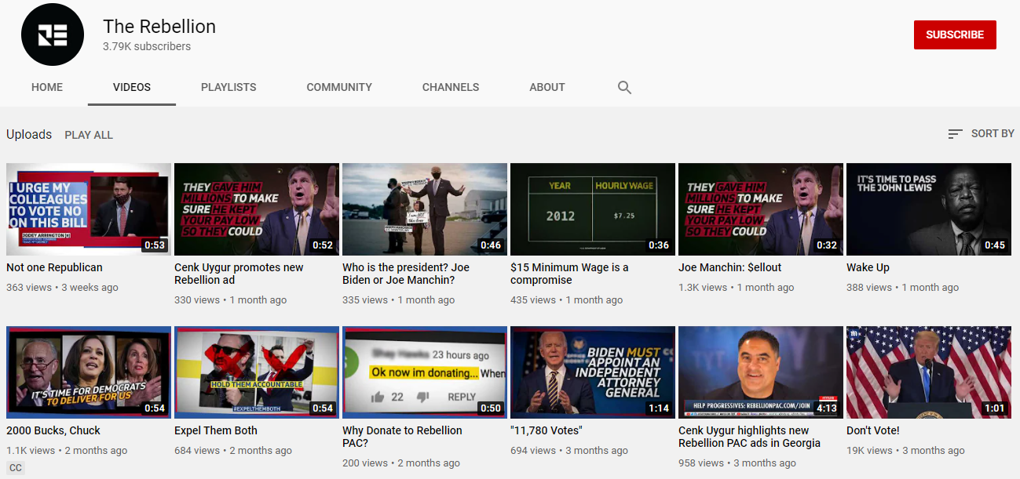1020x479 pixels.
Task: Click the 4:13 duration badge
Action: pyautogui.click(x=827, y=408)
